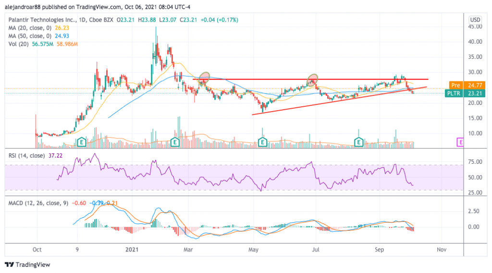
Task: Click the 10.00 price axis label
Action: (475, 133)
